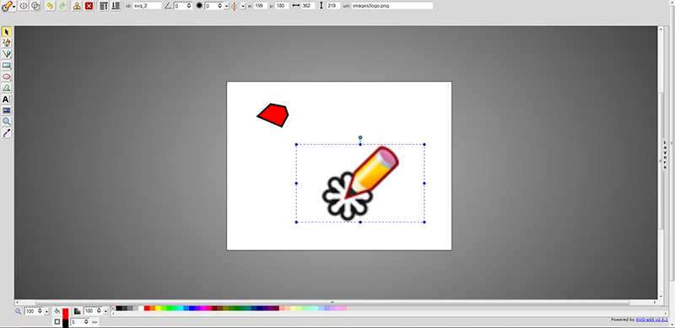
Task: Select the Line tool
Action: tap(7, 54)
